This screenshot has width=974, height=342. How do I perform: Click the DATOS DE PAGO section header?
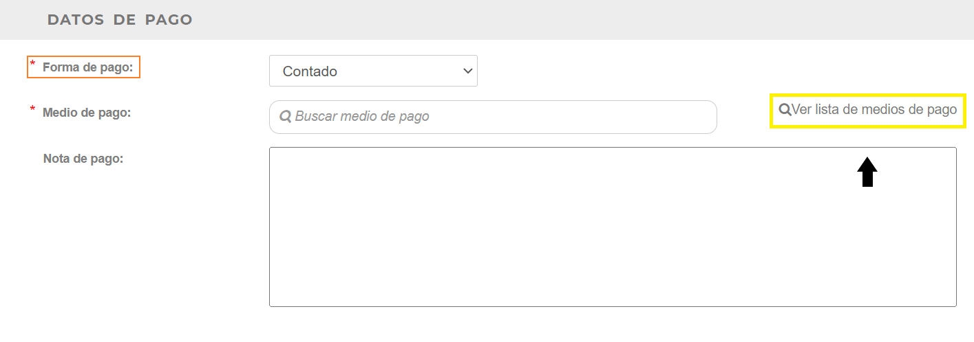coord(120,20)
